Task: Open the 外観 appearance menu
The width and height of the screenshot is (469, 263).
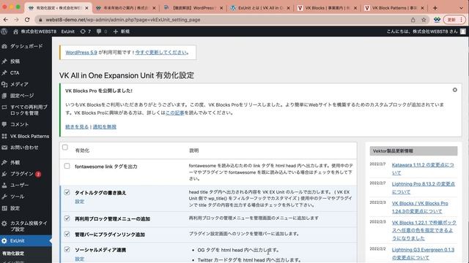Action: (x=15, y=162)
